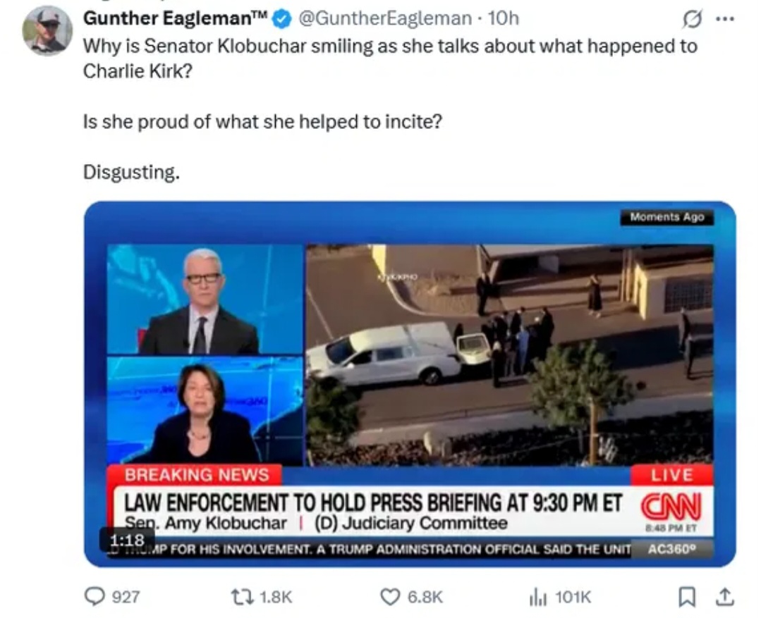Click the Grok explain icon beside the timestamp

[x=692, y=20]
